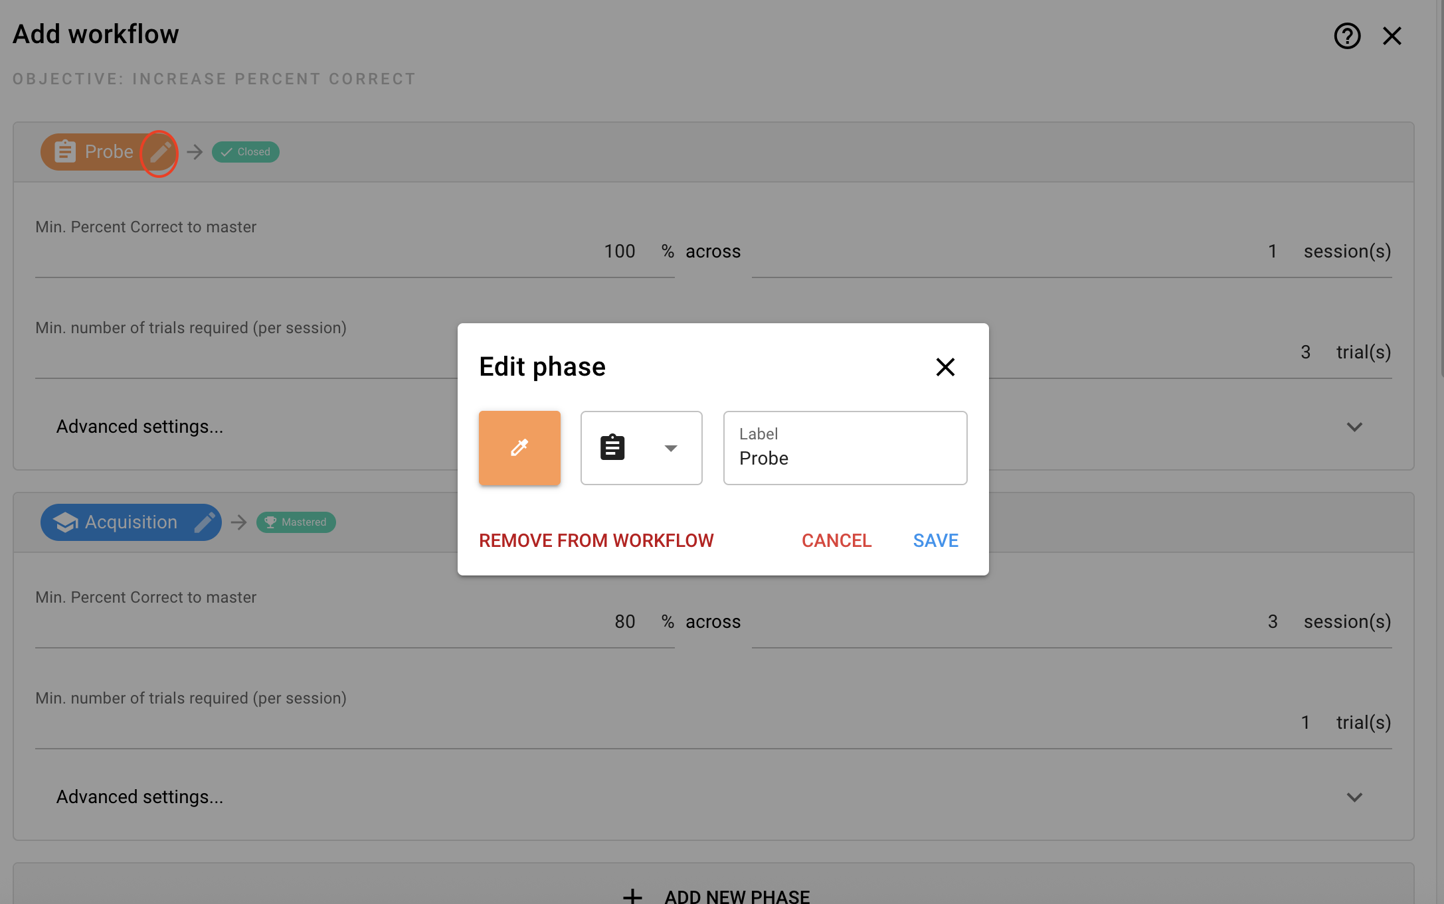Click the Probe phase pencil edit icon
The width and height of the screenshot is (1444, 904).
[x=160, y=153]
